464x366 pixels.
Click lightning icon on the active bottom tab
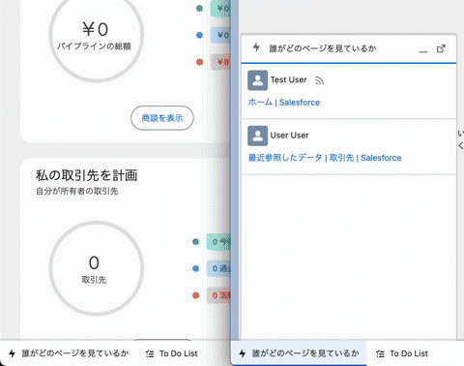(x=243, y=353)
